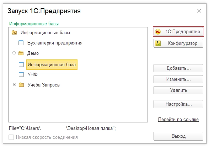Screen dimensions: 209x147
Task: Open the Конфигуратор button
Action: pyautogui.click(x=178, y=43)
